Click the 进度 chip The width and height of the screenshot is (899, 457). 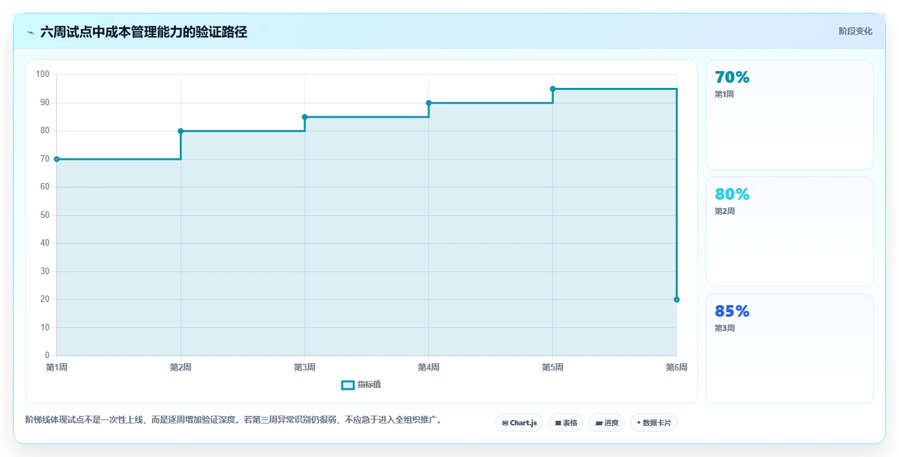[x=607, y=423]
